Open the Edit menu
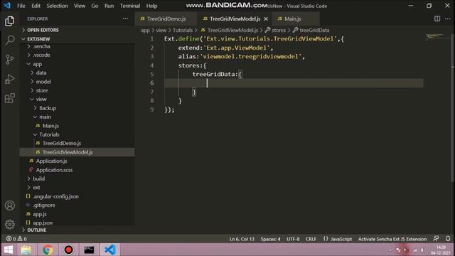 tap(36, 6)
